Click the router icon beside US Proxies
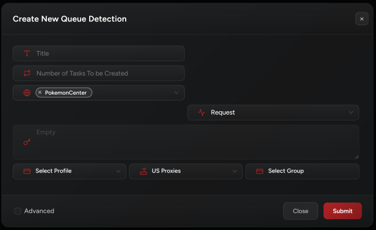Viewport: 376px width, 230px height. pyautogui.click(x=143, y=171)
